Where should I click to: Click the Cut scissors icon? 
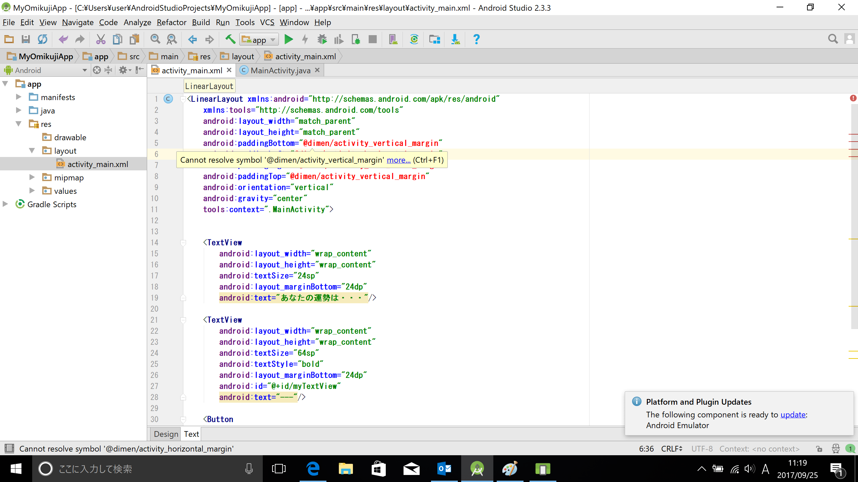(101, 39)
